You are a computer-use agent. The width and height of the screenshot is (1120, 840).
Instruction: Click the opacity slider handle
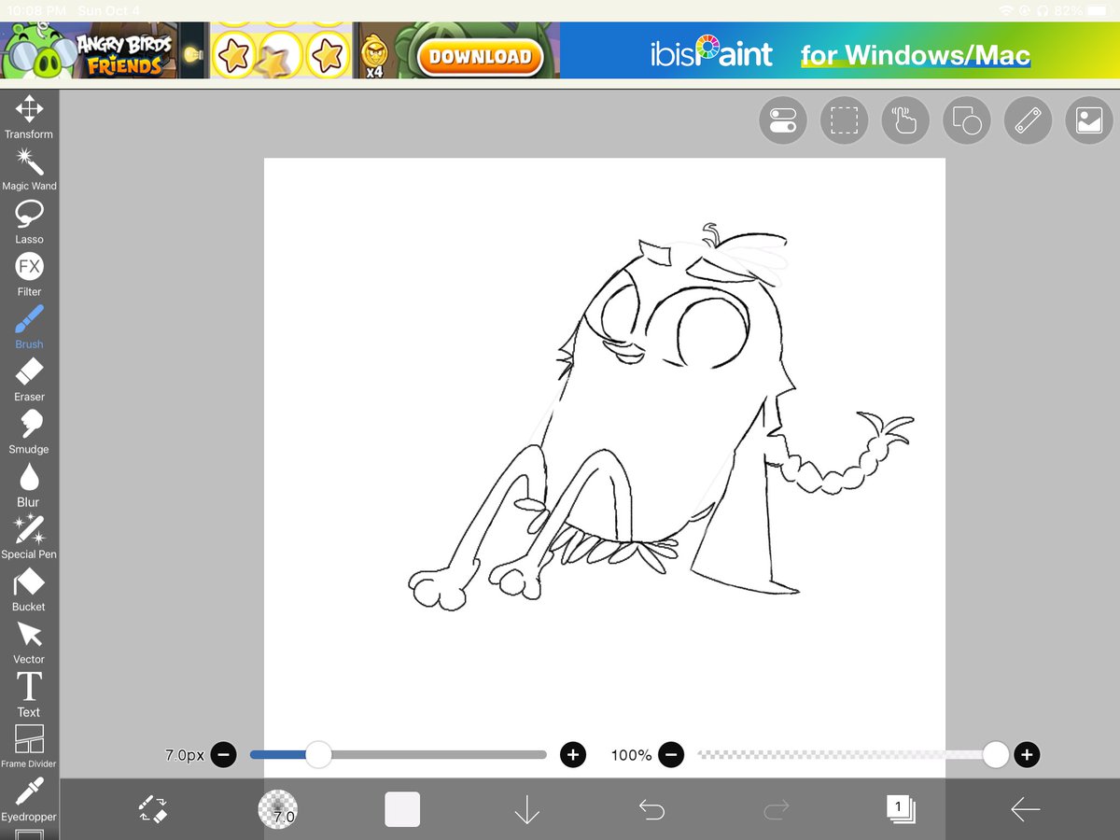[996, 754]
